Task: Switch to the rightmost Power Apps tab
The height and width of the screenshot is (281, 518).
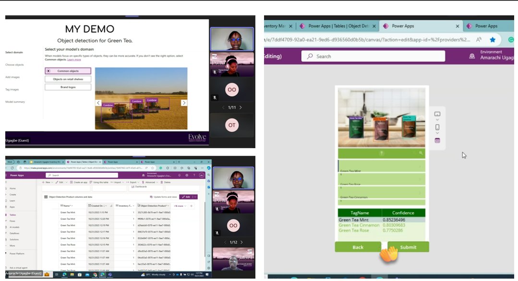Action: click(x=489, y=26)
